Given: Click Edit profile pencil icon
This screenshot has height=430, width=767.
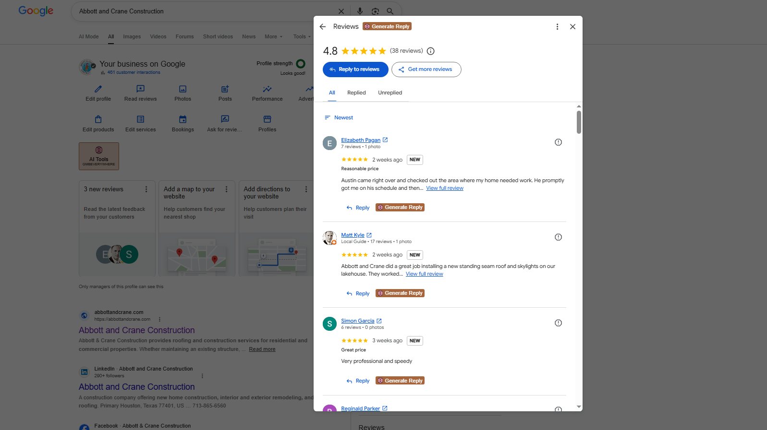Looking at the screenshot, I should click(98, 89).
